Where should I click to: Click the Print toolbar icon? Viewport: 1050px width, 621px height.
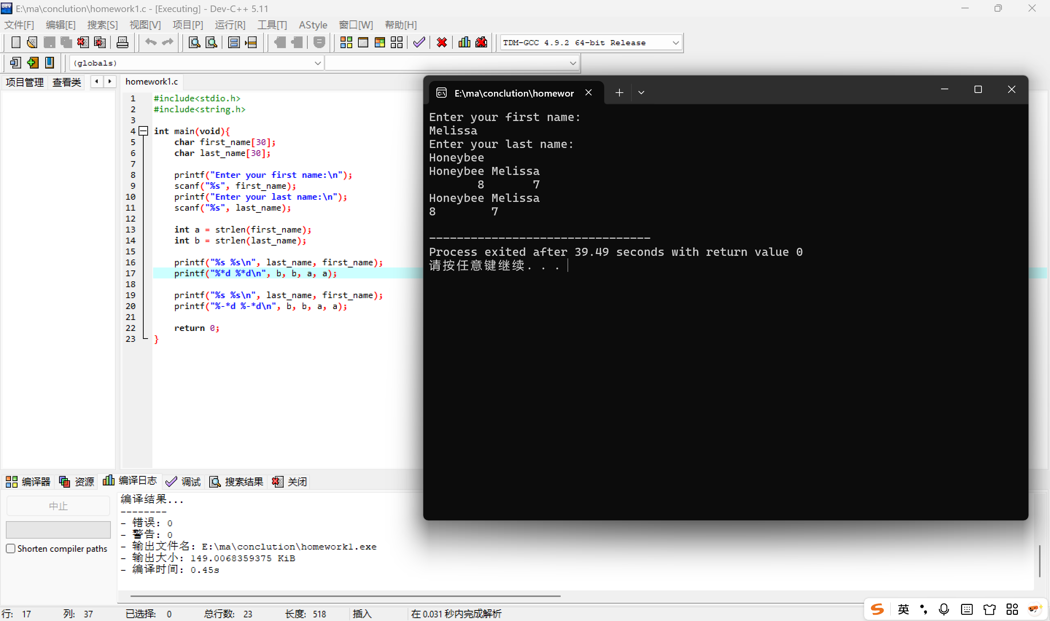122,42
